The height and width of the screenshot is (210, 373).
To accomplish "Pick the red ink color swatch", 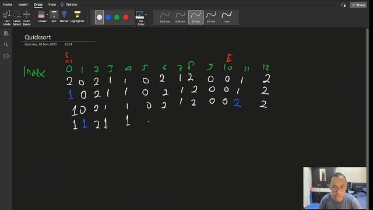I will coord(126,17).
